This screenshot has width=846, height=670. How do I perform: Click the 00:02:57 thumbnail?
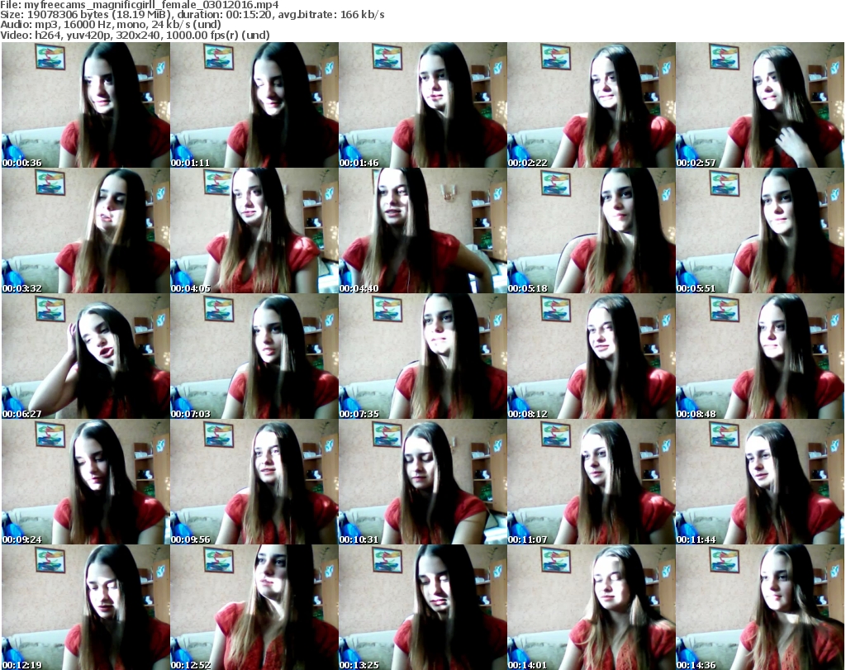(x=760, y=105)
